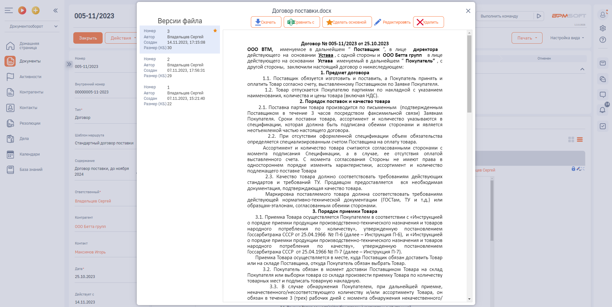This screenshot has height=307, width=612.
Task: Select file version number 3
Action: 180,39
